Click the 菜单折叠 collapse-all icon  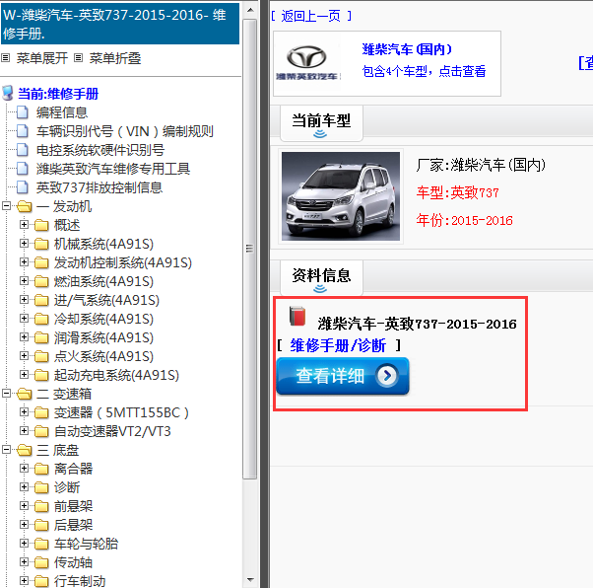coord(78,58)
